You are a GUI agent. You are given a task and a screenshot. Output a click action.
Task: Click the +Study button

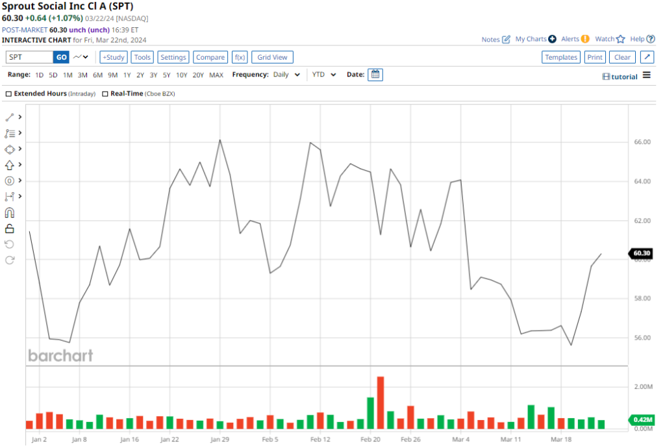pos(114,57)
